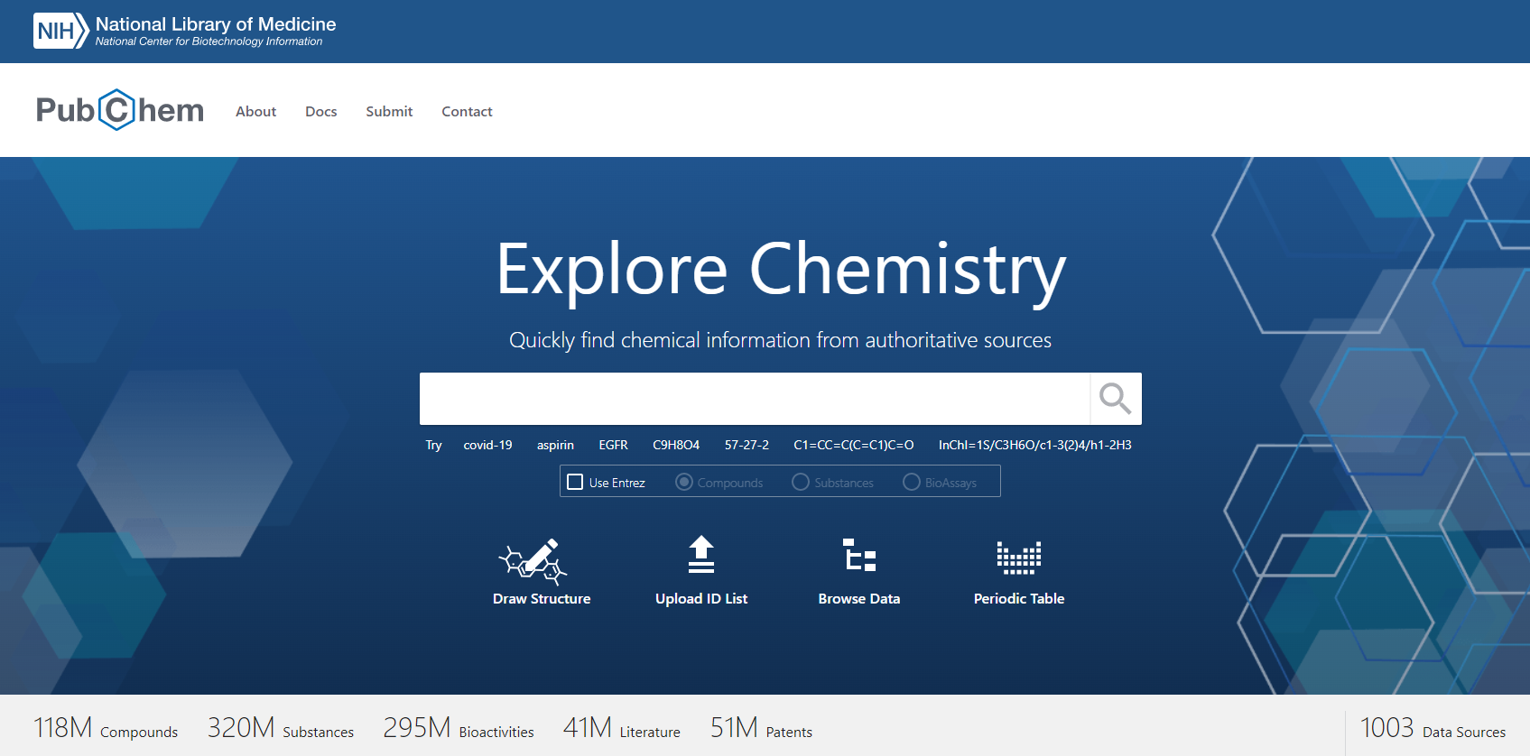Open the 118M Compounds statistic

pyautogui.click(x=106, y=727)
